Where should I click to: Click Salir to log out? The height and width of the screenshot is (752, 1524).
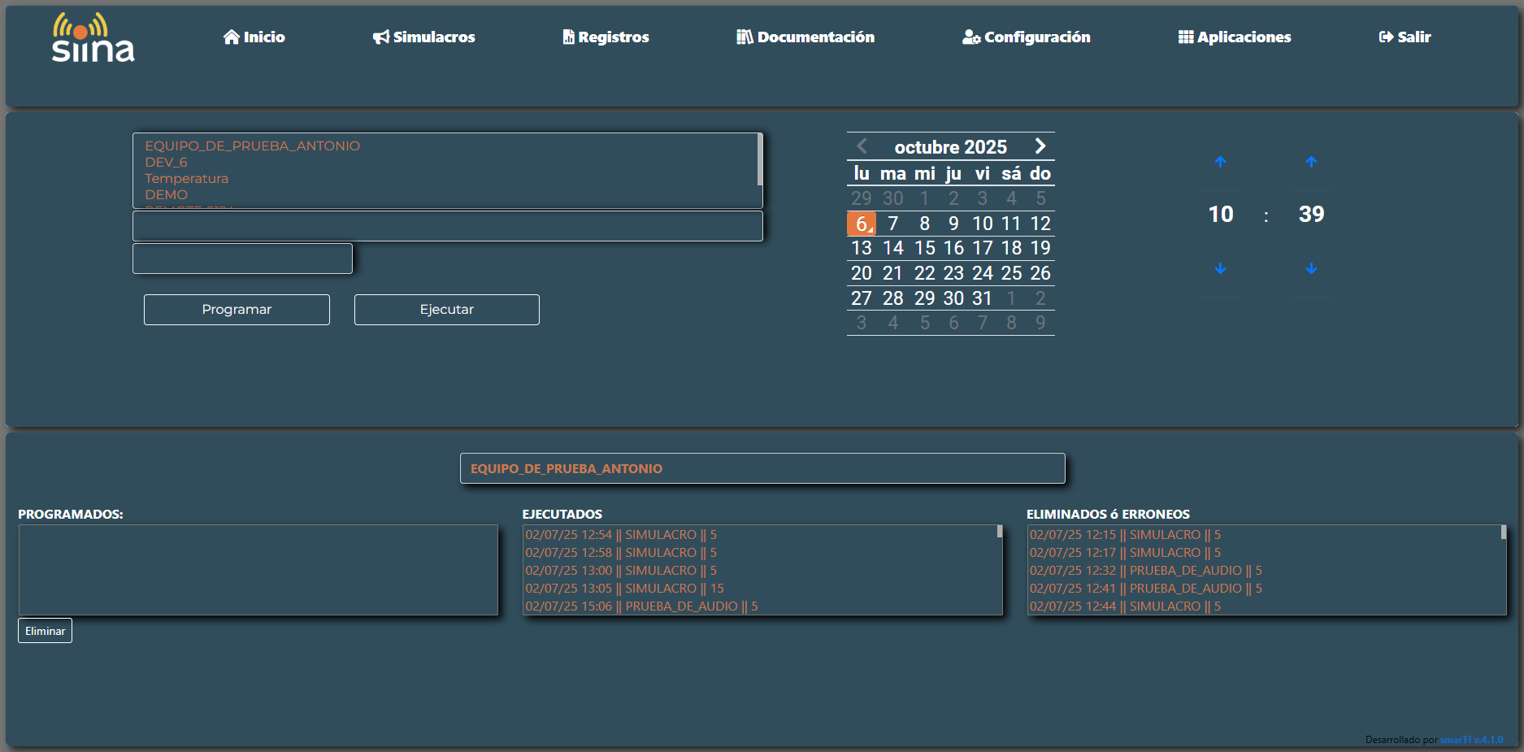pyautogui.click(x=1405, y=37)
